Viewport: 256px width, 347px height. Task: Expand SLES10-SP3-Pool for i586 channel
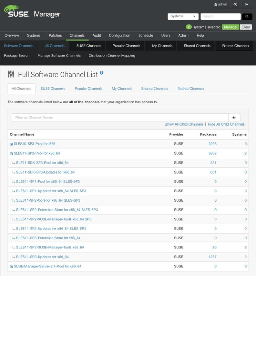coord(11,144)
